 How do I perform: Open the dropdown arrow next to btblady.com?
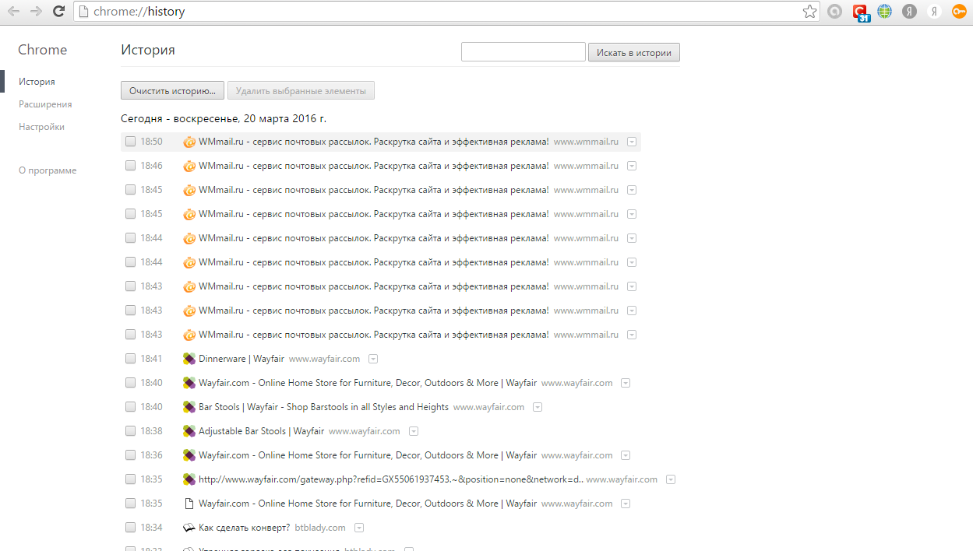359,528
